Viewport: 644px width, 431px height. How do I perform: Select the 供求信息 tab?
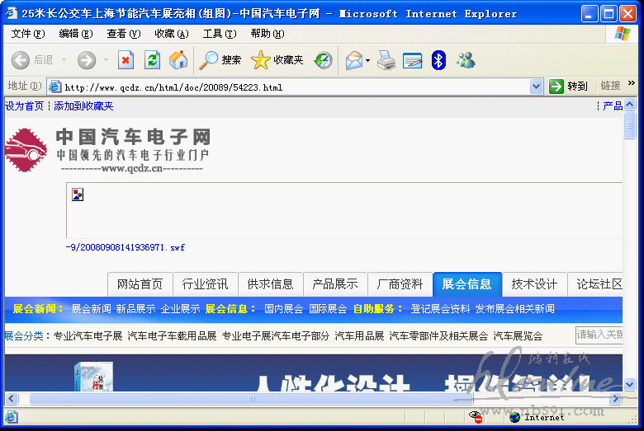tap(270, 284)
